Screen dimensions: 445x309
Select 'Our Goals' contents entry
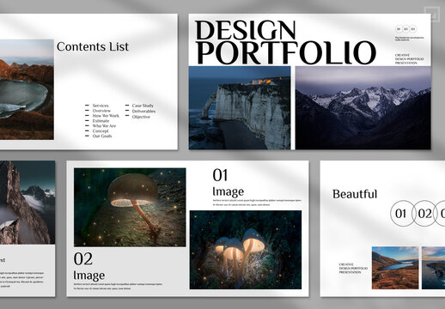coord(102,136)
